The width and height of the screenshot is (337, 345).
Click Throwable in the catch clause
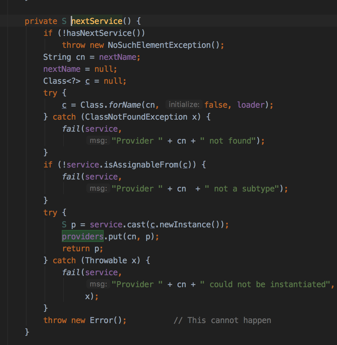[x=106, y=261]
